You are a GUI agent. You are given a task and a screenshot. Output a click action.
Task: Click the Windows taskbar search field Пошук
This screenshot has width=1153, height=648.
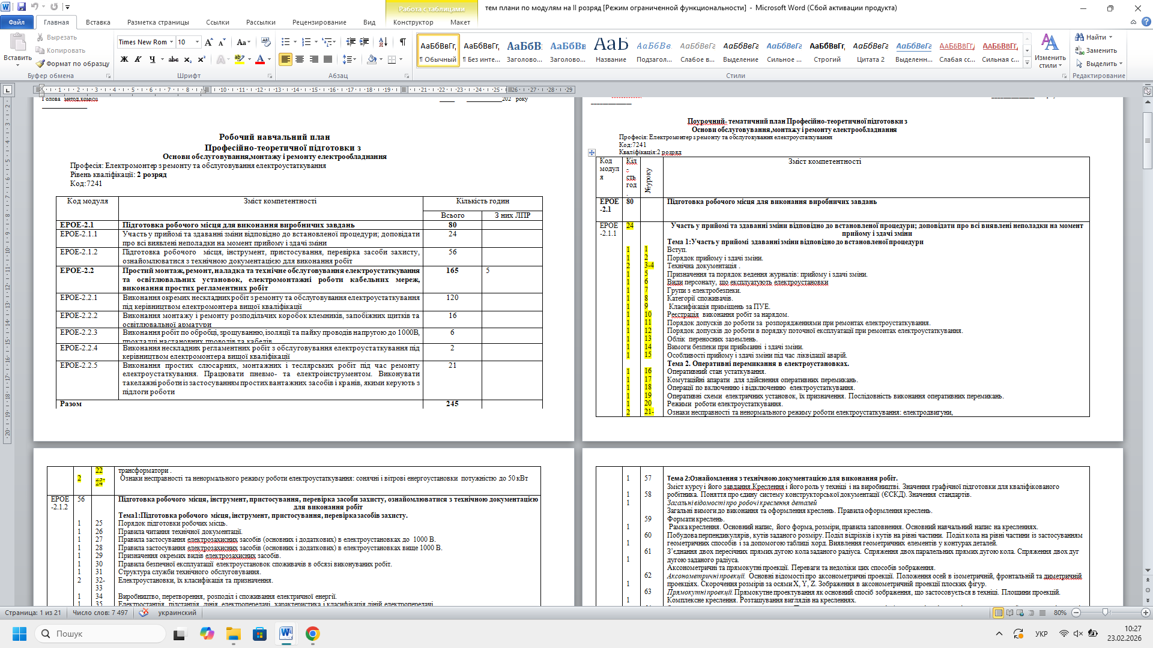[x=100, y=634]
